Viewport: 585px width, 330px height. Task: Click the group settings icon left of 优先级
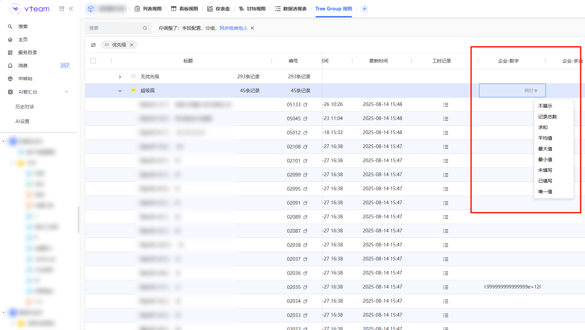93,45
